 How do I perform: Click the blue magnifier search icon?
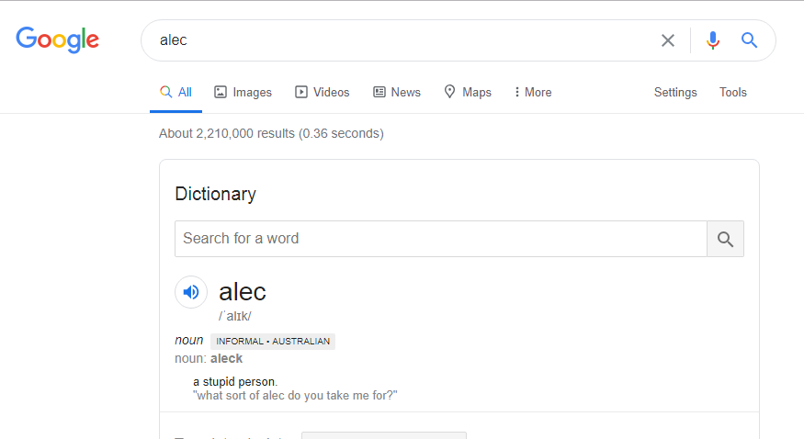coord(749,40)
